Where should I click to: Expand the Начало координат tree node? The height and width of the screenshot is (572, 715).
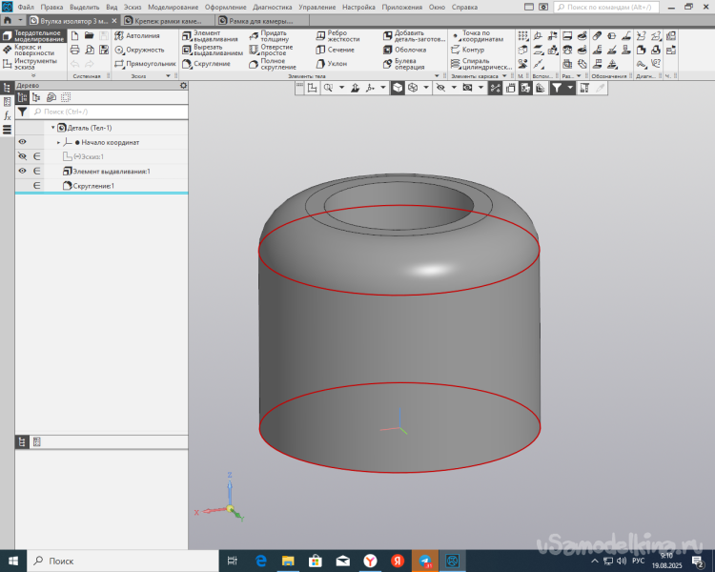tap(58, 142)
